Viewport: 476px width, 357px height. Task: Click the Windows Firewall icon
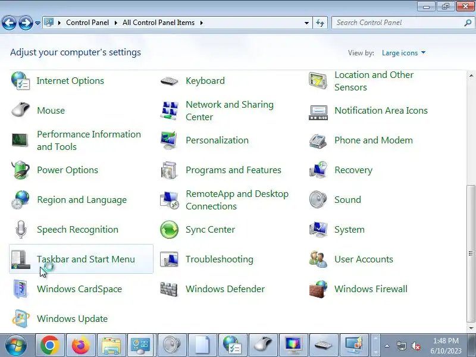click(x=318, y=289)
